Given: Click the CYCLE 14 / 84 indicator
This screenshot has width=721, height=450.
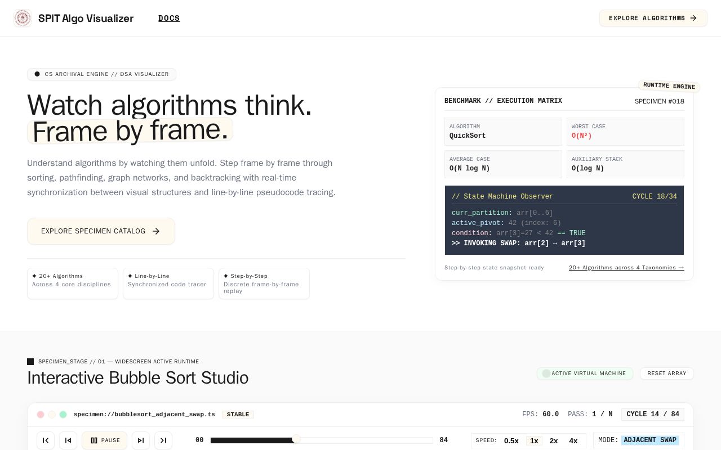Looking at the screenshot, I should point(653,415).
